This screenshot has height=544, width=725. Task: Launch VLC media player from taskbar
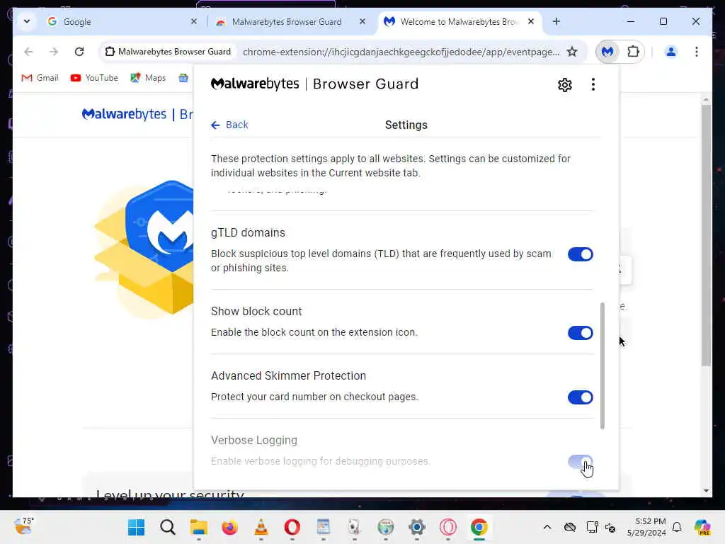[261, 527]
